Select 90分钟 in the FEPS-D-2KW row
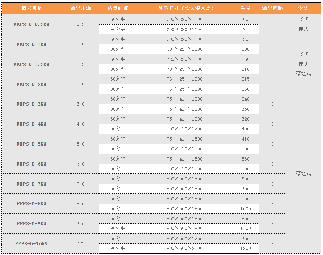 click(118, 89)
